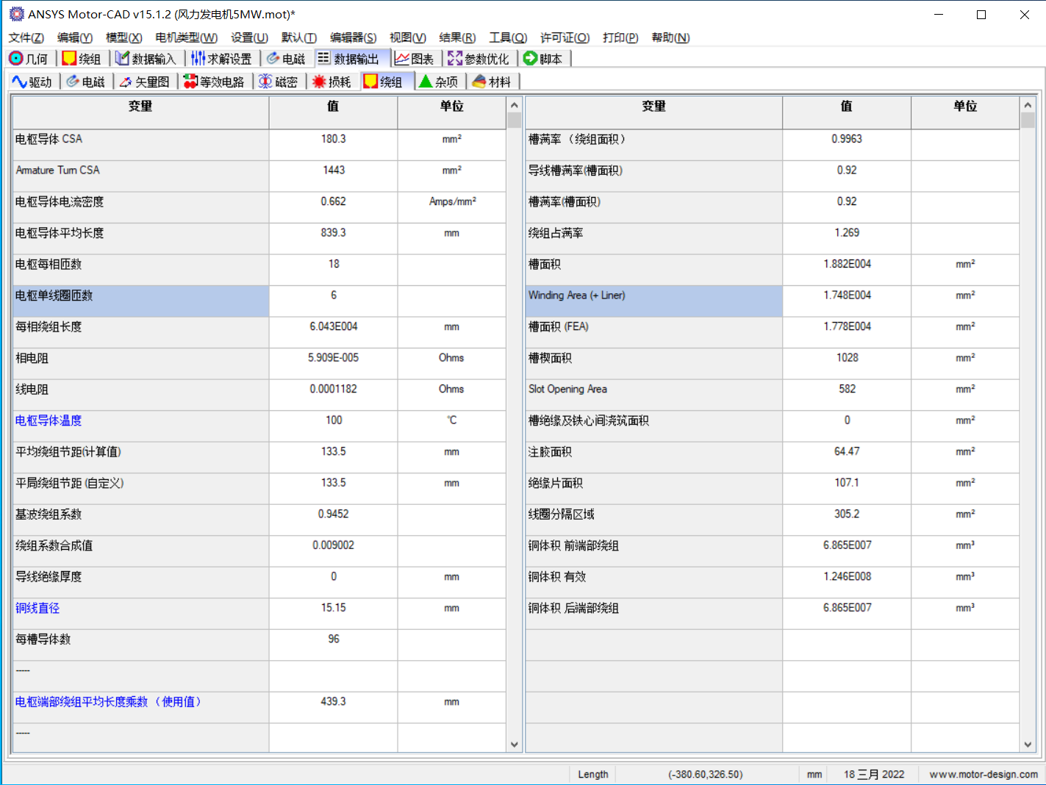Click the 相电阻 value 5.909E-005
This screenshot has height=785, width=1046.
coord(334,358)
